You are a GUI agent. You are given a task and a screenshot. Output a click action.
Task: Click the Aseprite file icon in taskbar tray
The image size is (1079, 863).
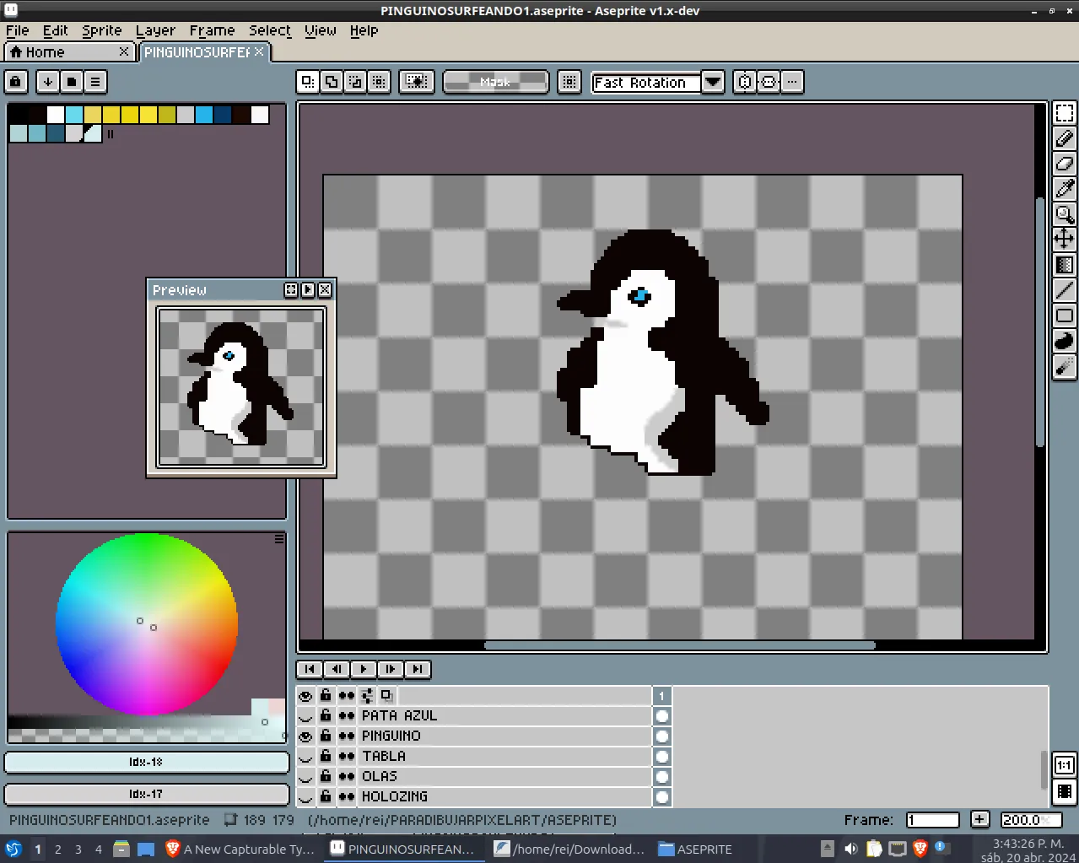point(337,849)
